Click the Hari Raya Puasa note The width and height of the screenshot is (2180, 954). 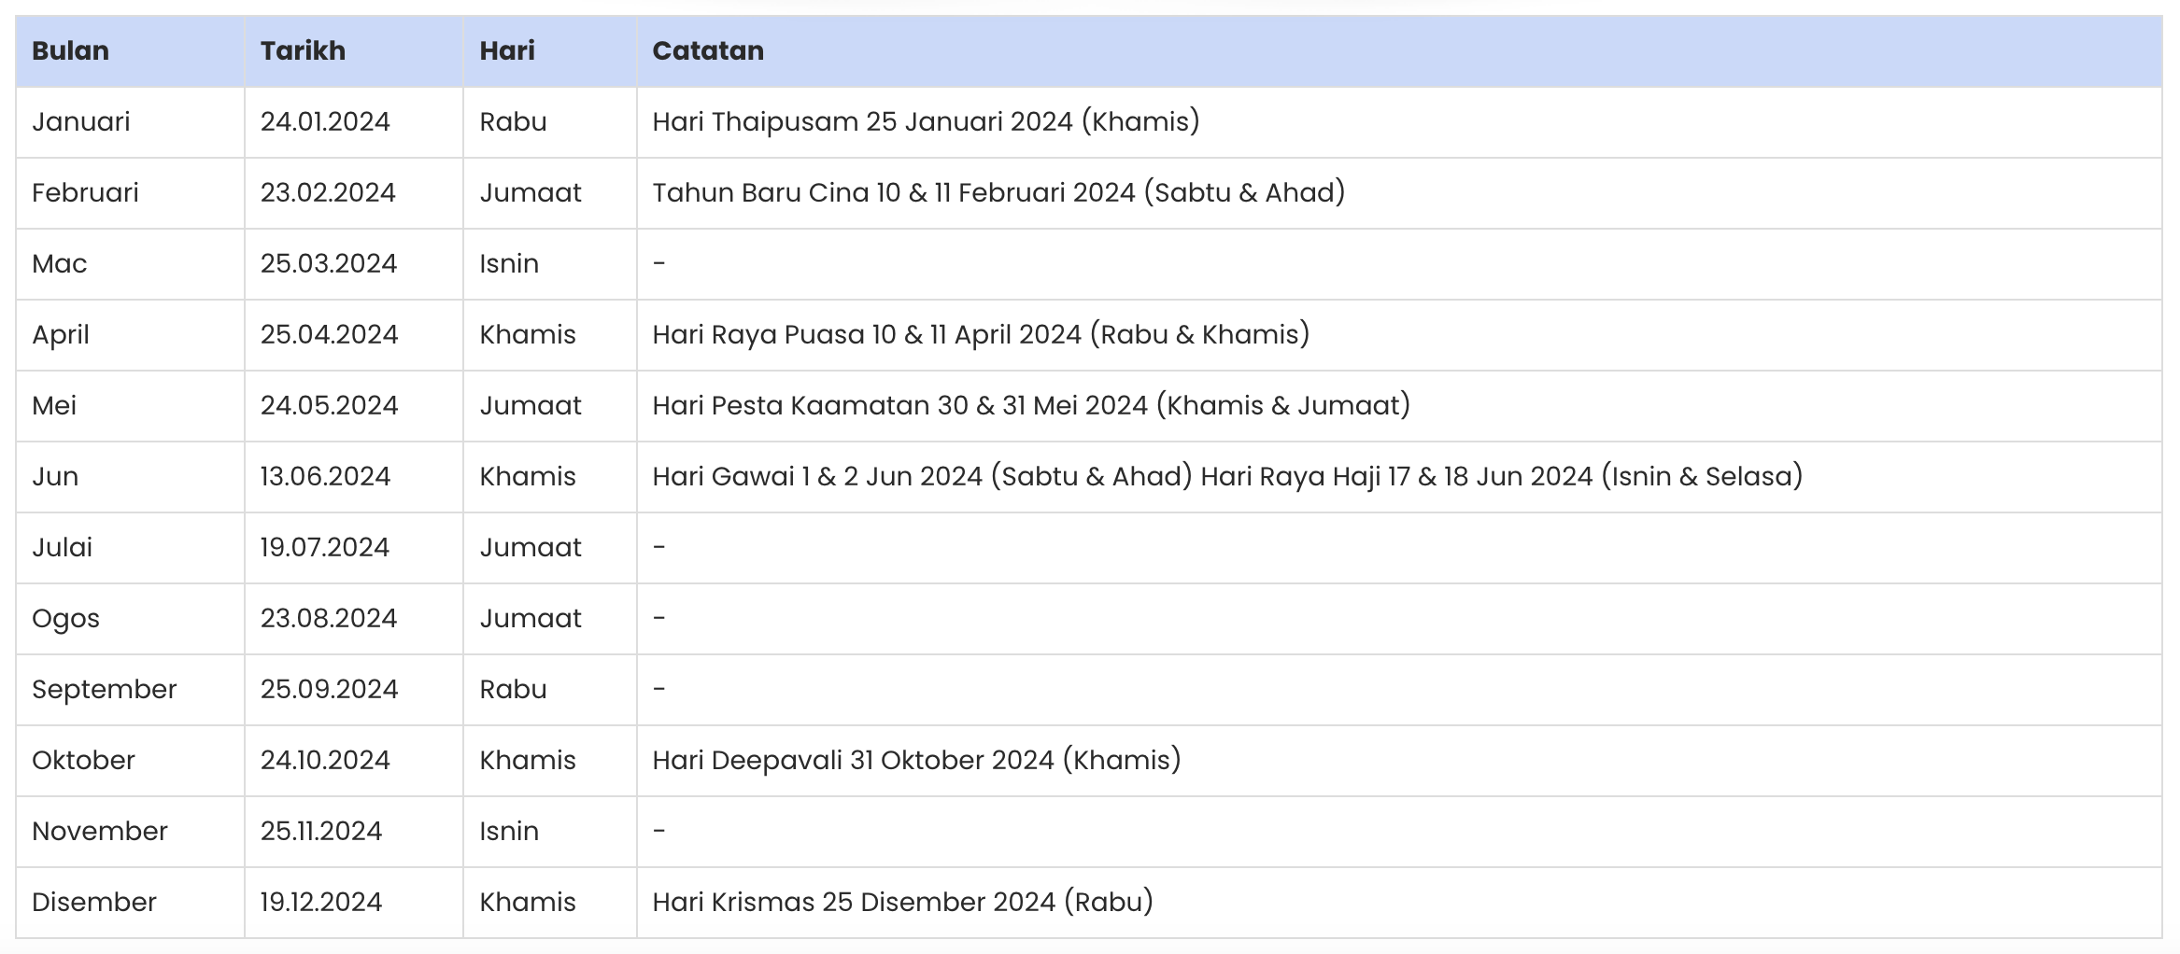tap(981, 334)
